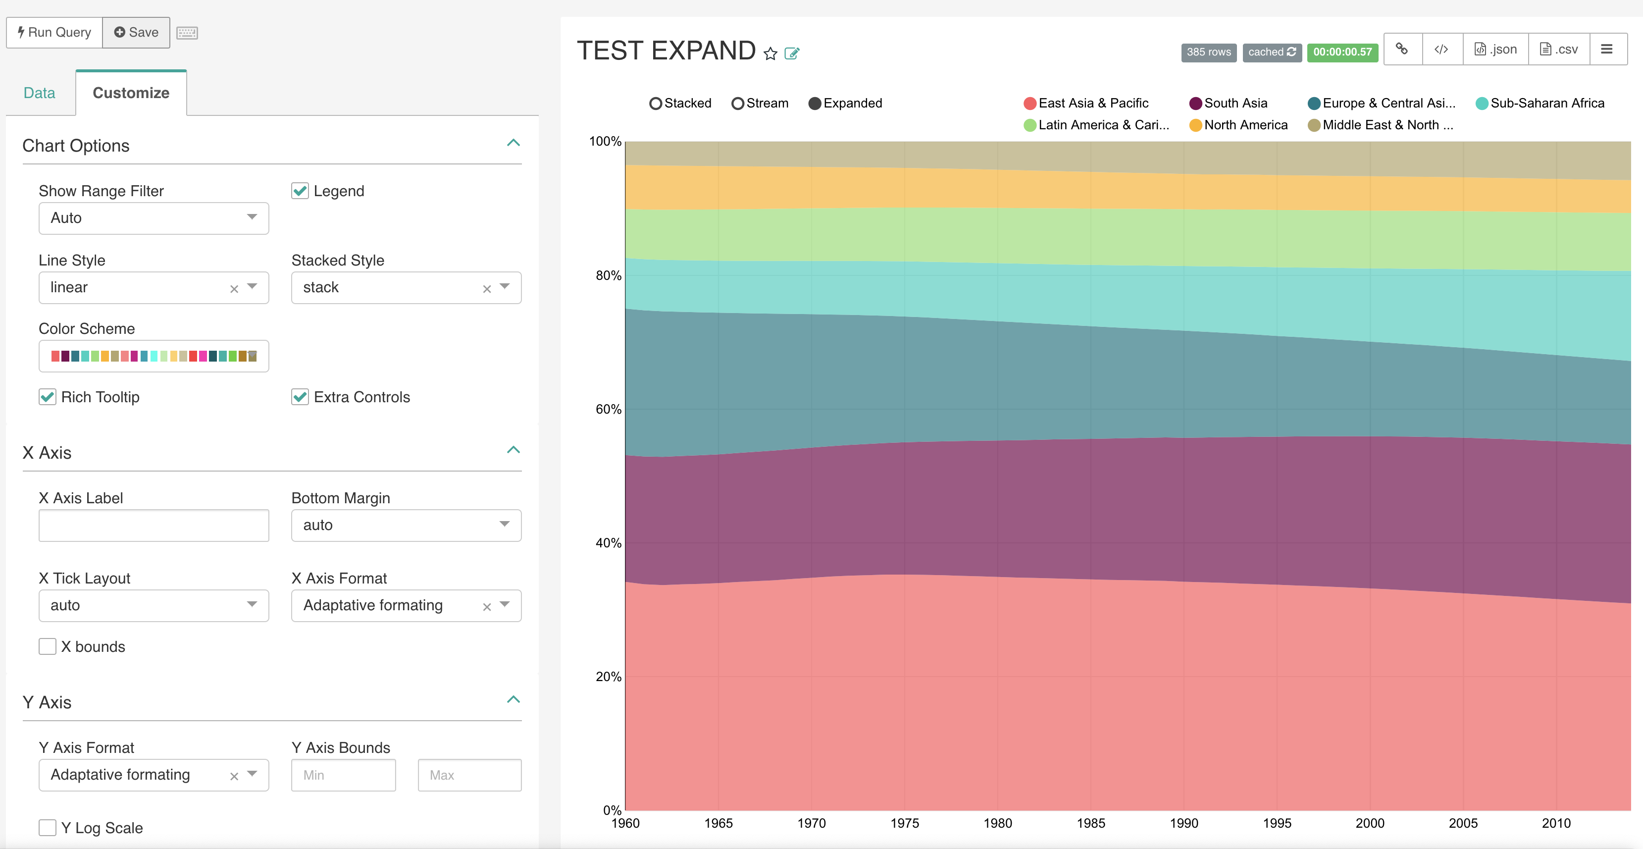Edit the TEST EXPAND title
Screen dimensions: 1643x849
tap(792, 53)
